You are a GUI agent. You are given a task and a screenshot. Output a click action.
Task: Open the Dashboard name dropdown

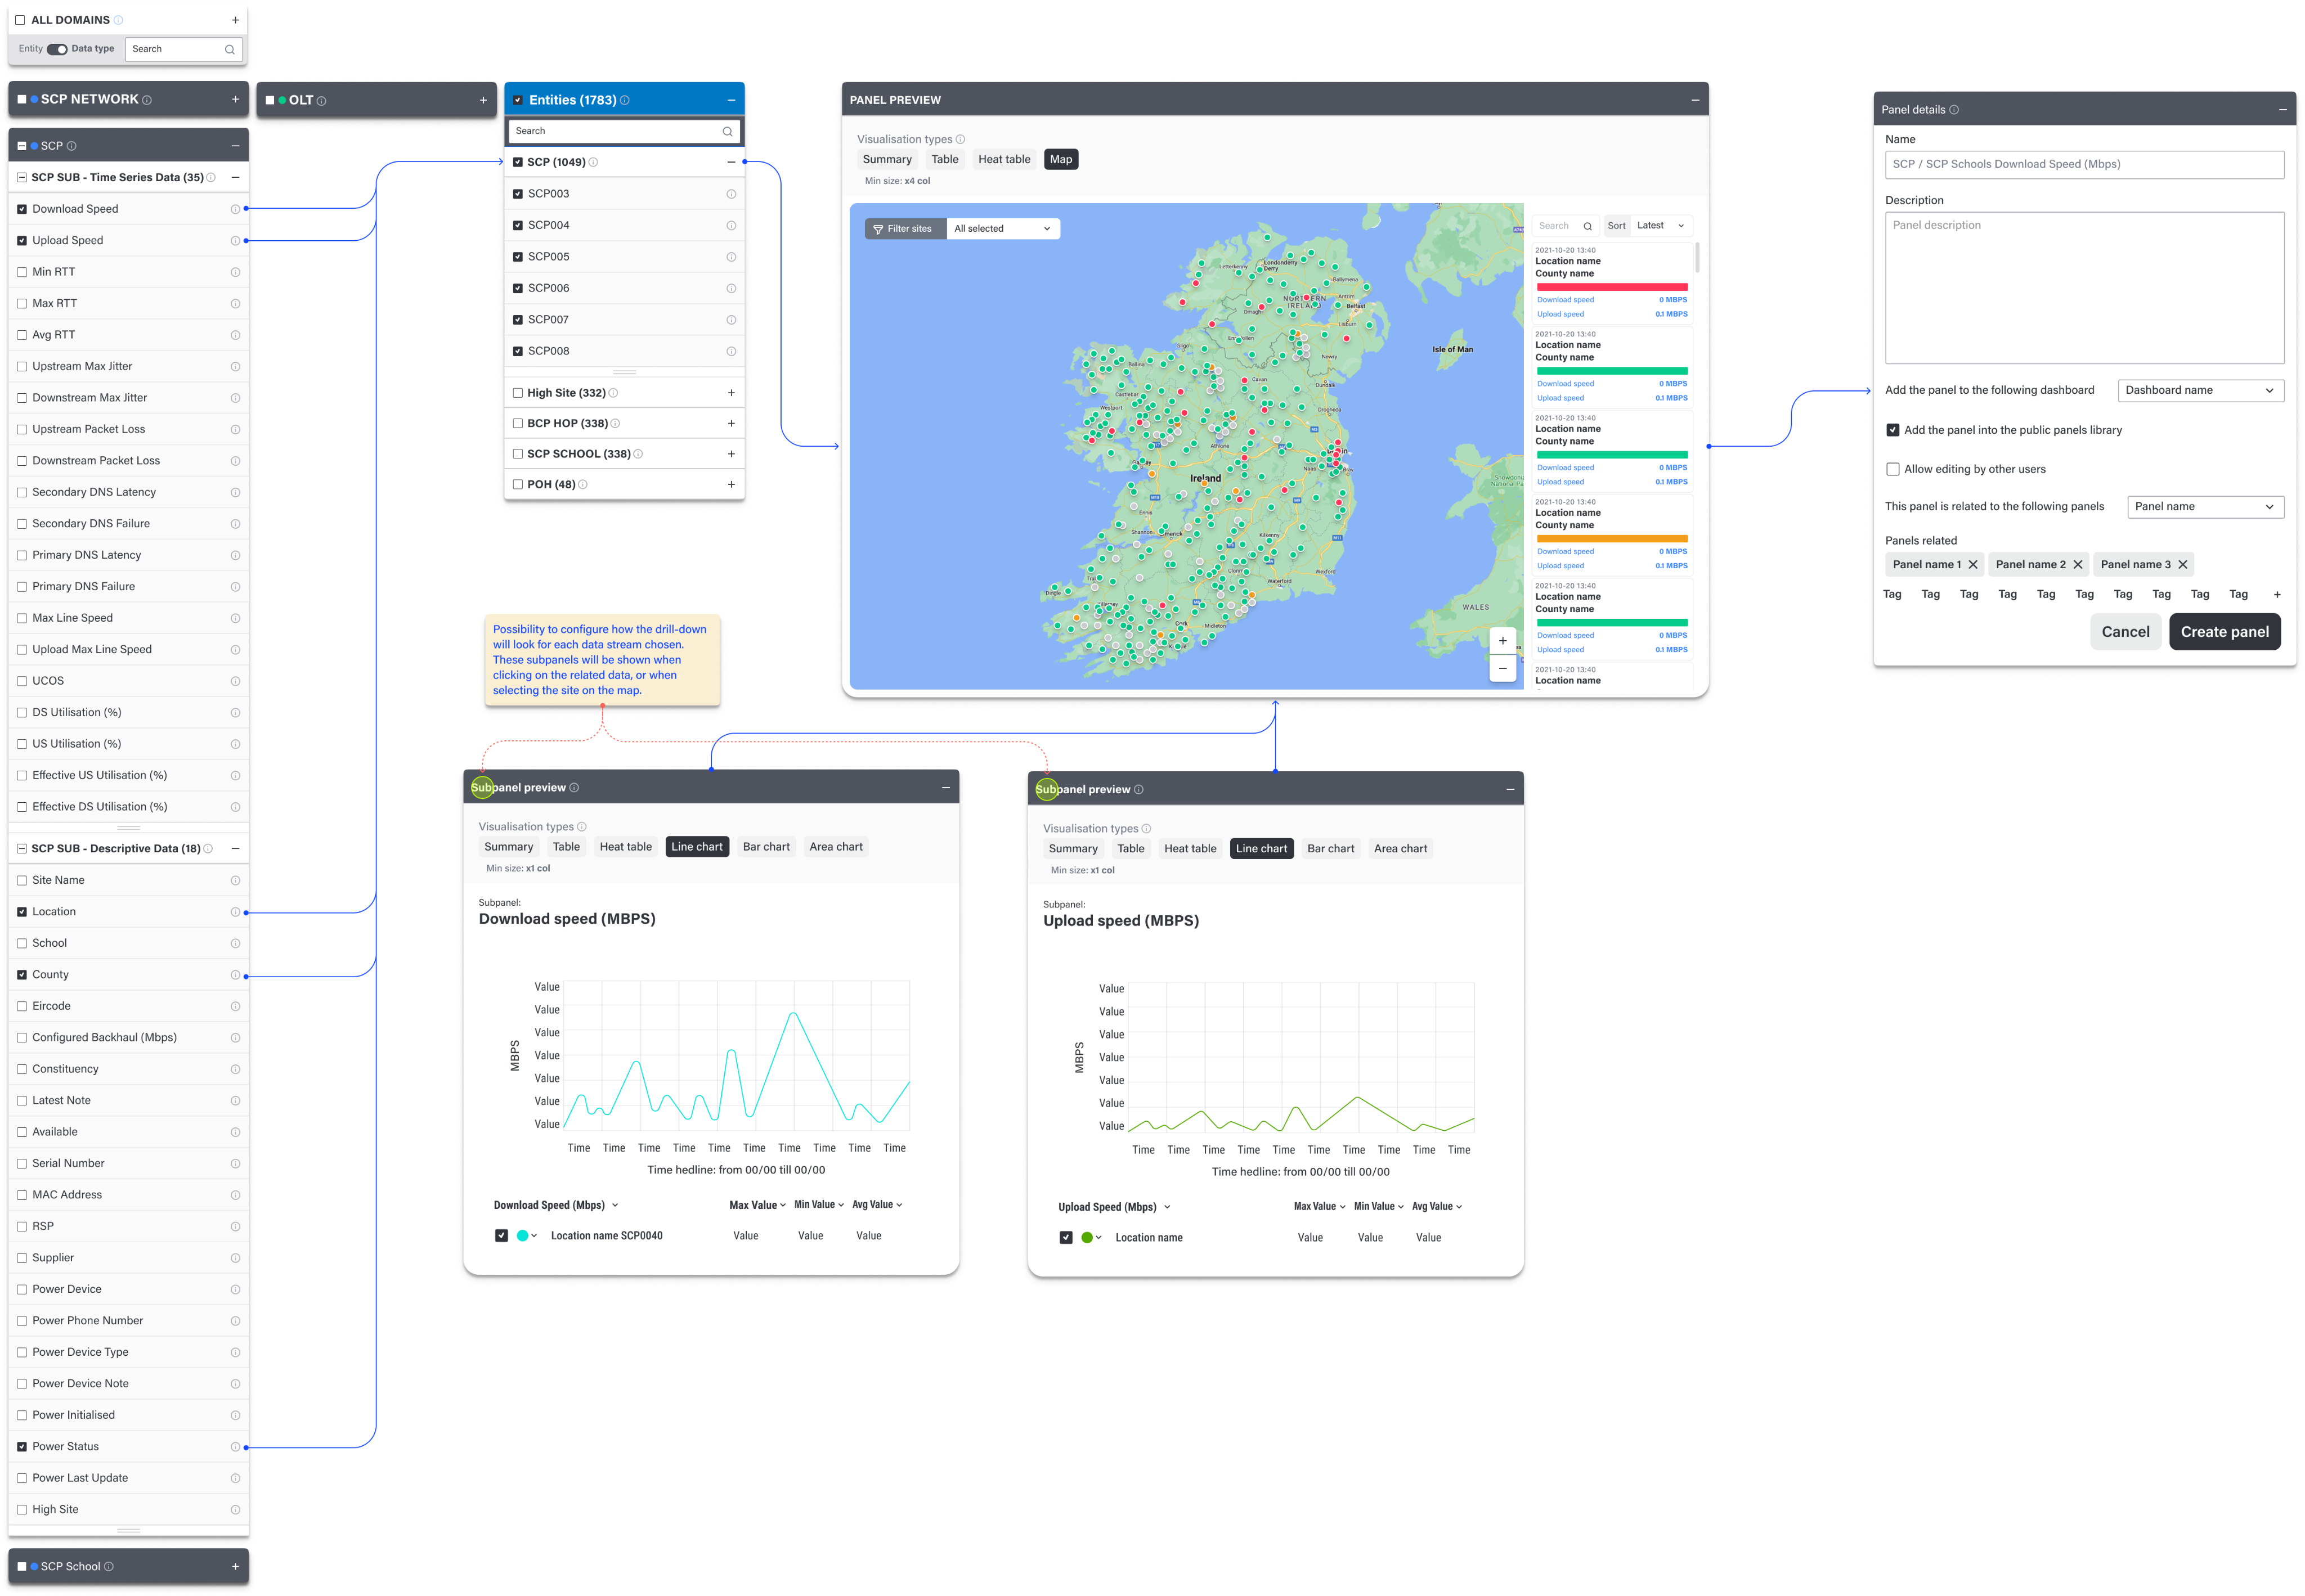point(2200,390)
